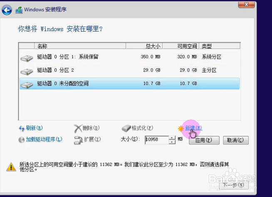The image size is (272, 197).
Task: Click the 扩展 drive arrow icon
Action: coord(78,140)
